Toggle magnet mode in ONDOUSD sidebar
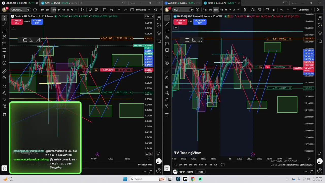Image resolution: width=325 pixels, height=183 pixels. coord(4,86)
